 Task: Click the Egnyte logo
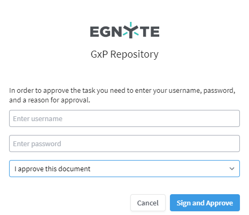124,30
